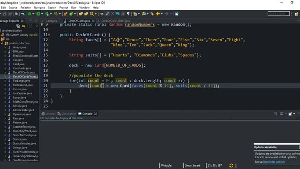Toggle Word Wrap toolbar icon
Screen dimensions: 300x169
(118, 14)
